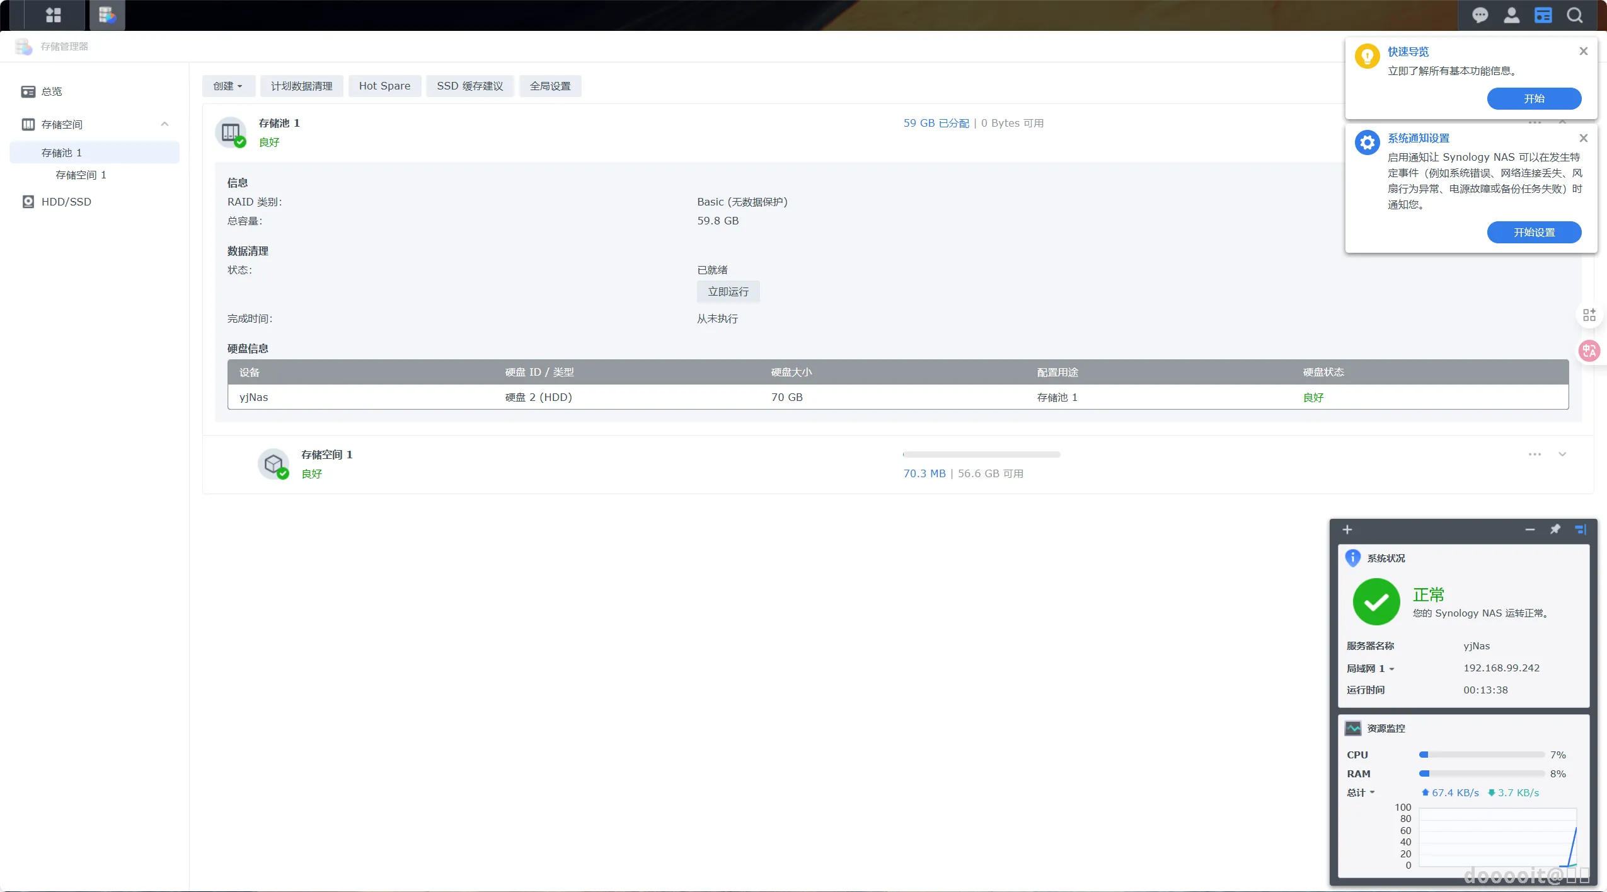
Task: Open the user account options icon
Action: pyautogui.click(x=1511, y=15)
